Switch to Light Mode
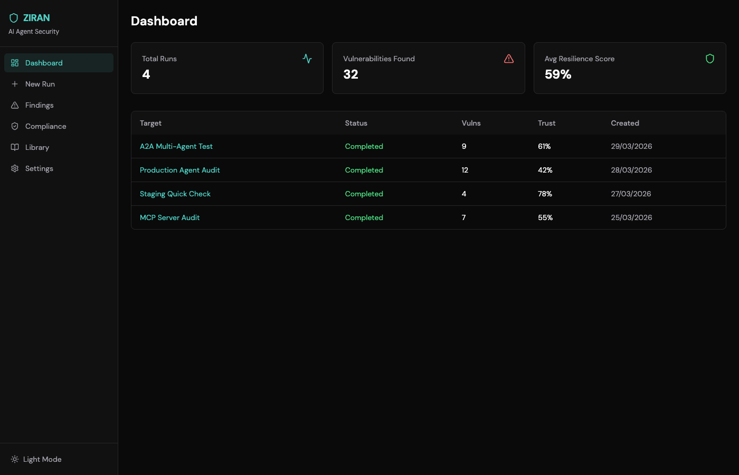739x475 pixels. (42, 459)
